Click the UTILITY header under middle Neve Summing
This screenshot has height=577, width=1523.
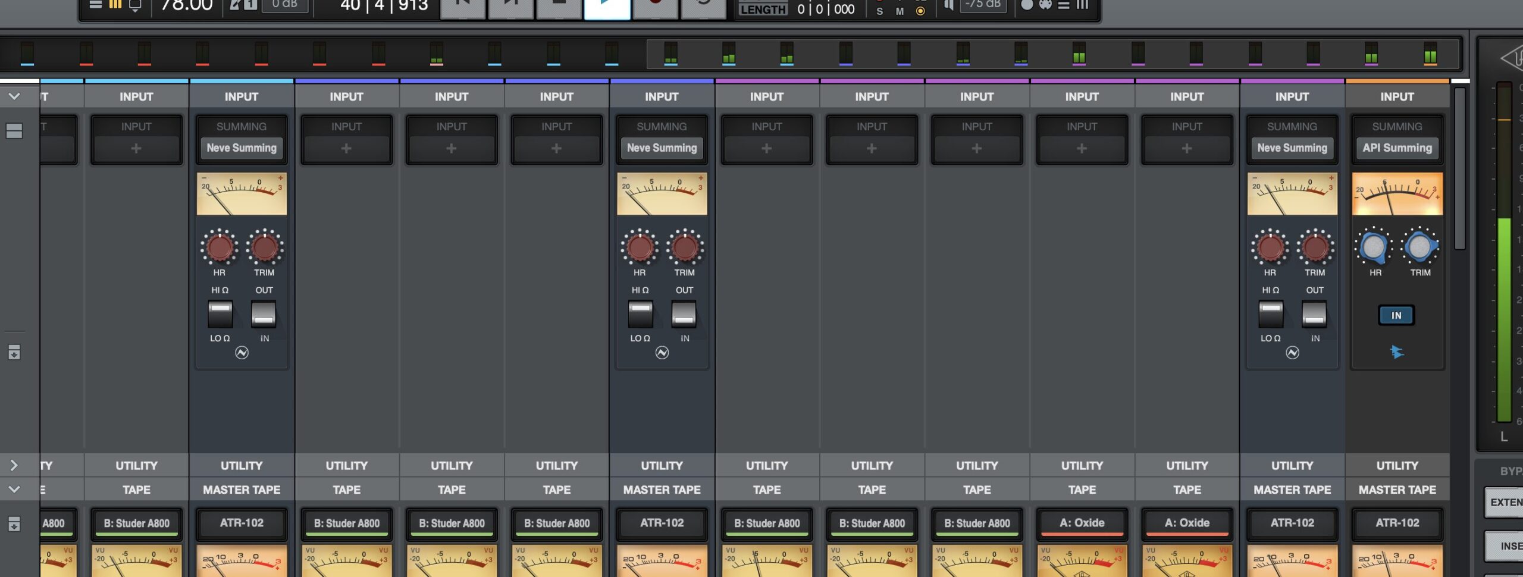tap(662, 465)
